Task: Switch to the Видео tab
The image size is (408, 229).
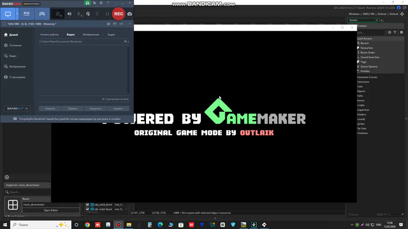Action: [x=71, y=34]
